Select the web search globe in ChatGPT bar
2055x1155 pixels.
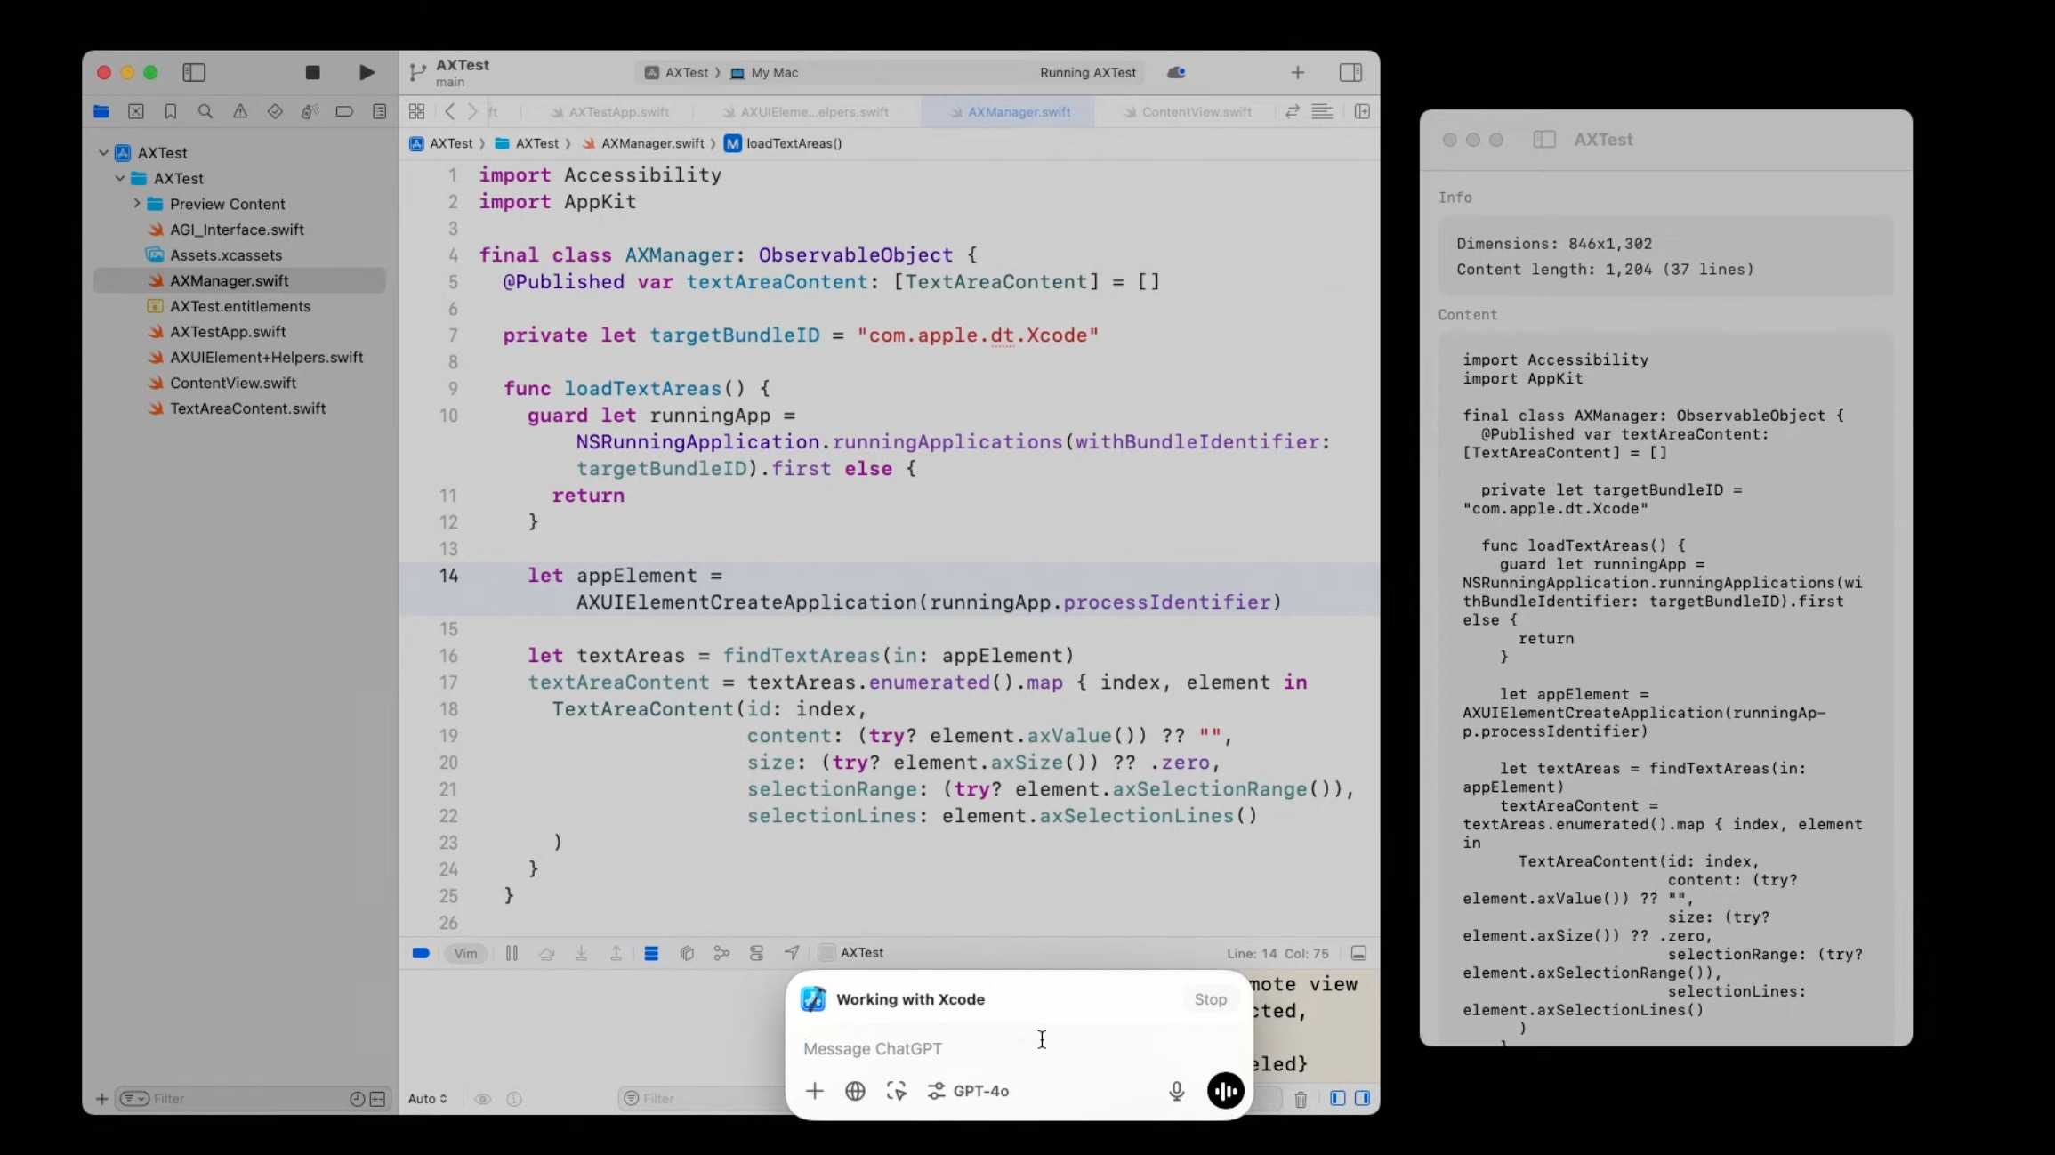coord(855,1091)
